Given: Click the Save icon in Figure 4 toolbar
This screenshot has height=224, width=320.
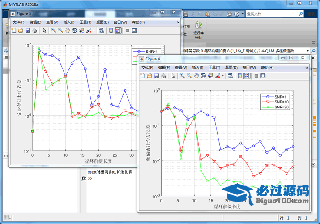Looking at the screenshot, I should (157, 76).
